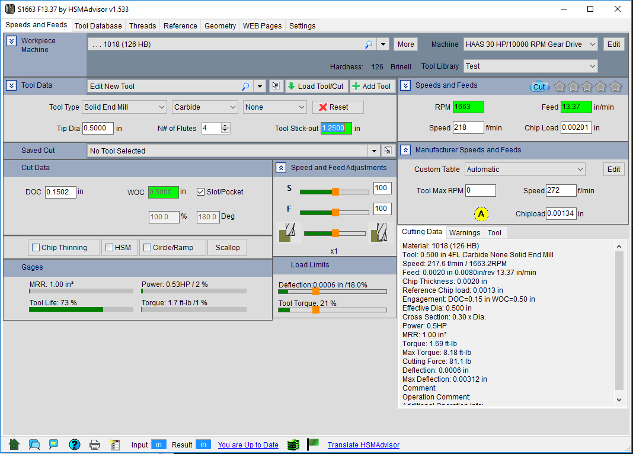Switch to the Tool Database tab
633x454 pixels.
tap(98, 26)
